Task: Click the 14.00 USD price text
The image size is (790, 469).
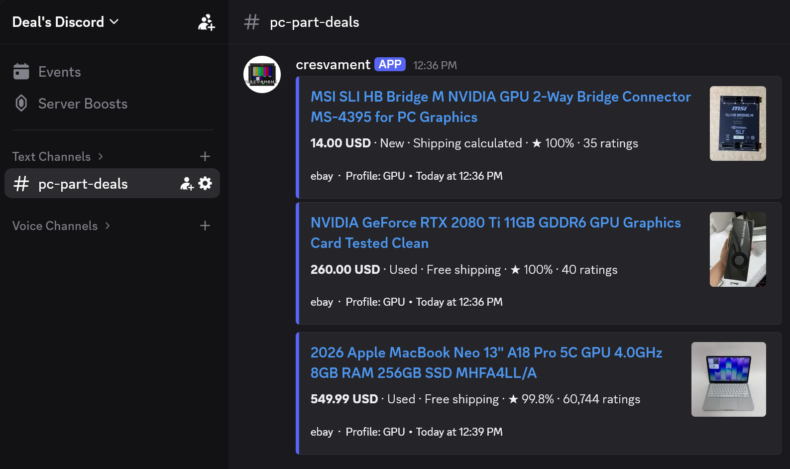Action: pyautogui.click(x=340, y=143)
